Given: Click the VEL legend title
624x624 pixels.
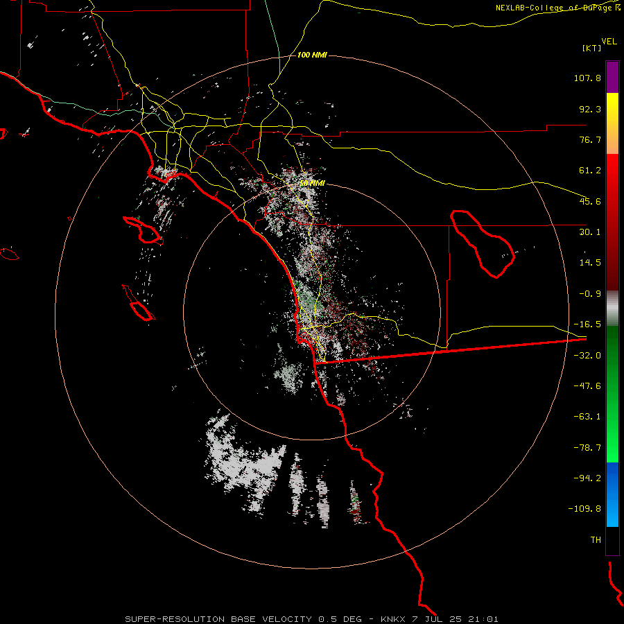Looking at the screenshot, I should pos(609,42).
